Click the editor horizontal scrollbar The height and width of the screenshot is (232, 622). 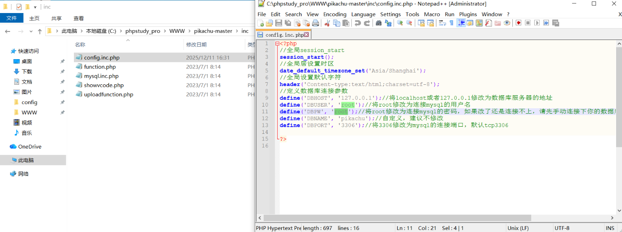397,218
